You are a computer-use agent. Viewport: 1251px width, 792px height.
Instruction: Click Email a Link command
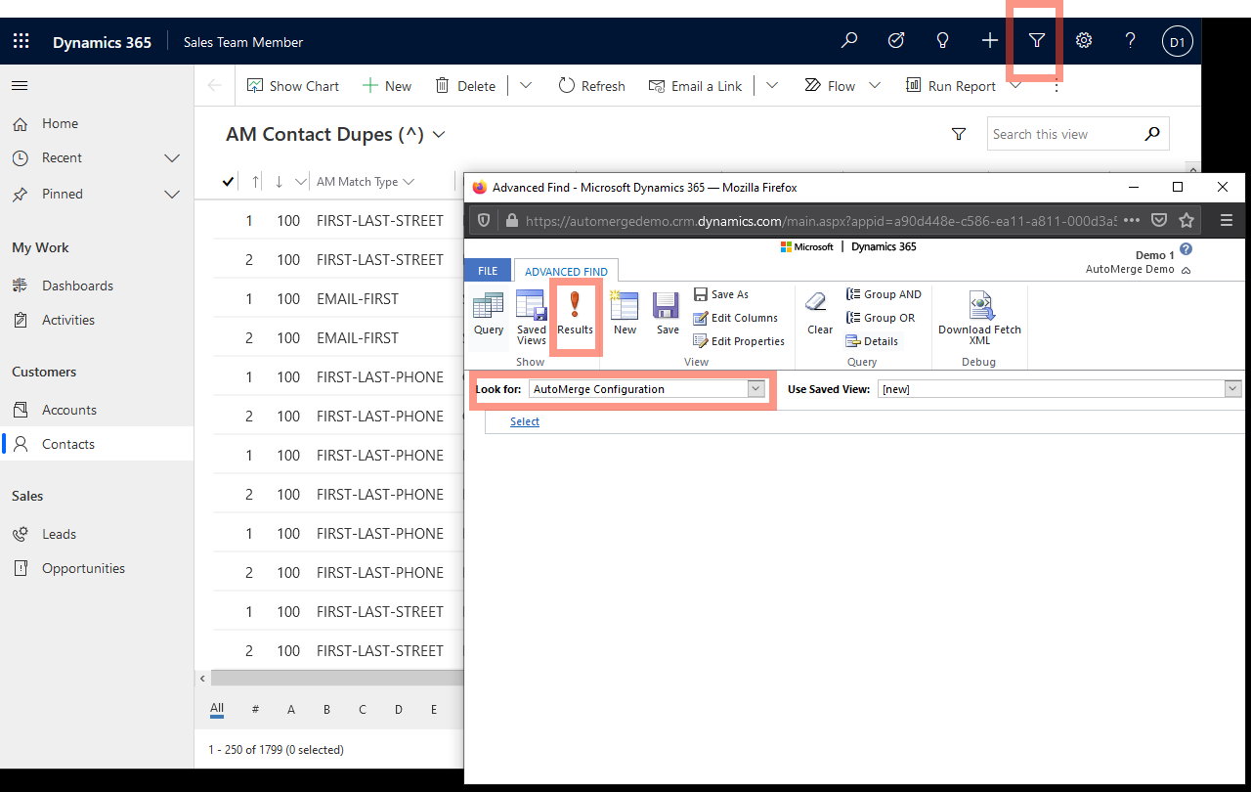tap(696, 86)
